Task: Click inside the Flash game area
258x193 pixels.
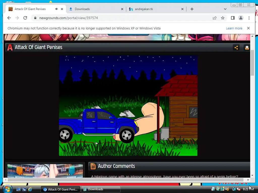Action: (128, 106)
